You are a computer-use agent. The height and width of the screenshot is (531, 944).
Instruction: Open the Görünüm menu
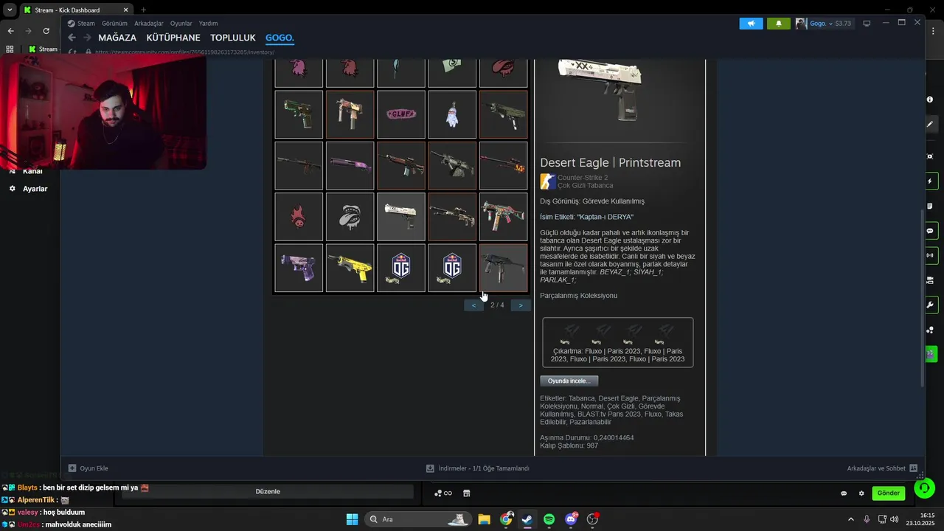114,24
